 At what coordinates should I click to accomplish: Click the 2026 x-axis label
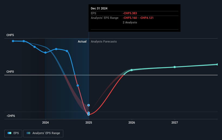132,122
